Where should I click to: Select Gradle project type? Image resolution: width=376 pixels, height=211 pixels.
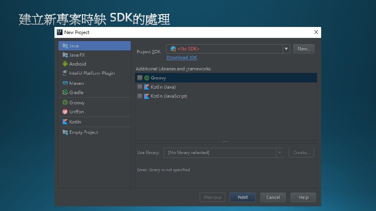94,92
